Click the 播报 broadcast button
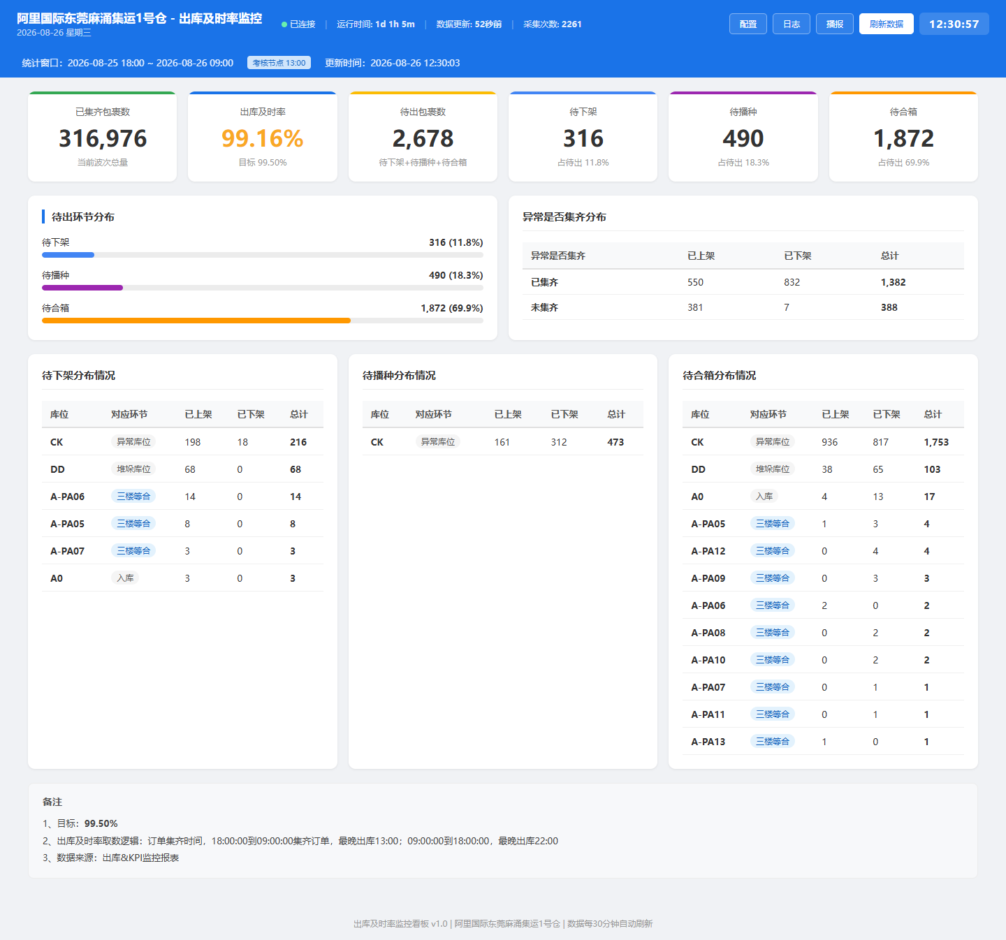 tap(835, 24)
